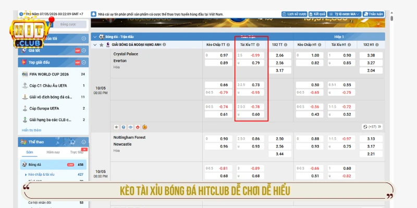This screenshot has height=208, width=417.
Task: Pick Kèo Chấp H1 odds 1.00
Action: click(310, 56)
